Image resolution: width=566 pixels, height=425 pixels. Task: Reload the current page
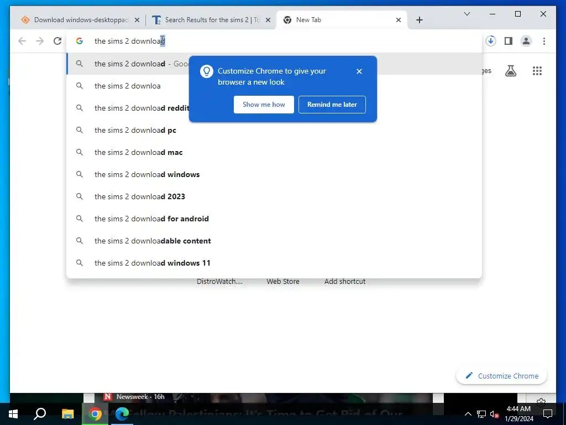(57, 41)
